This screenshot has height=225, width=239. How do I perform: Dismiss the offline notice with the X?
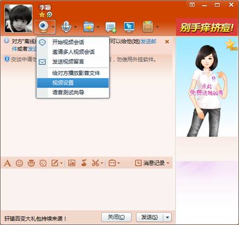tap(167, 42)
